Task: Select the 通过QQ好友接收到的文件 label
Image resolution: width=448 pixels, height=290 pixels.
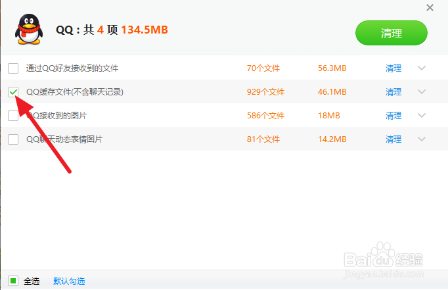Action: click(x=72, y=68)
